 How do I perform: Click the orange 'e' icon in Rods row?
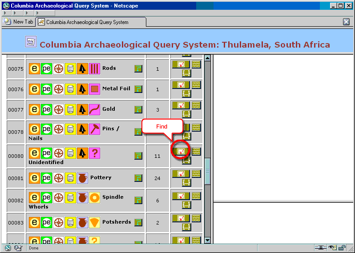pyautogui.click(x=34, y=68)
